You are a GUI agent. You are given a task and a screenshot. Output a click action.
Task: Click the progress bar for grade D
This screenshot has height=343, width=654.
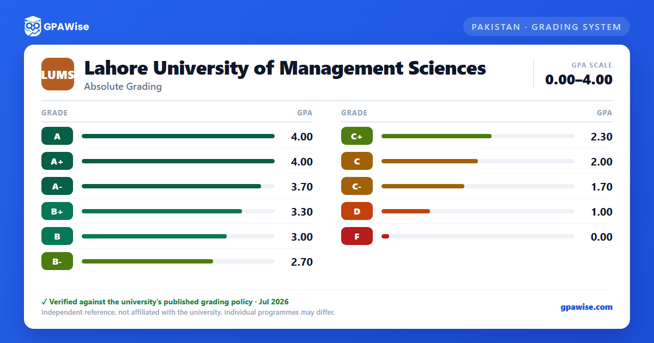point(478,211)
